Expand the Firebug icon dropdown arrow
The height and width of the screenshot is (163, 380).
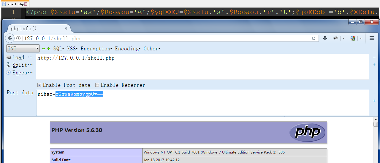[343, 38]
